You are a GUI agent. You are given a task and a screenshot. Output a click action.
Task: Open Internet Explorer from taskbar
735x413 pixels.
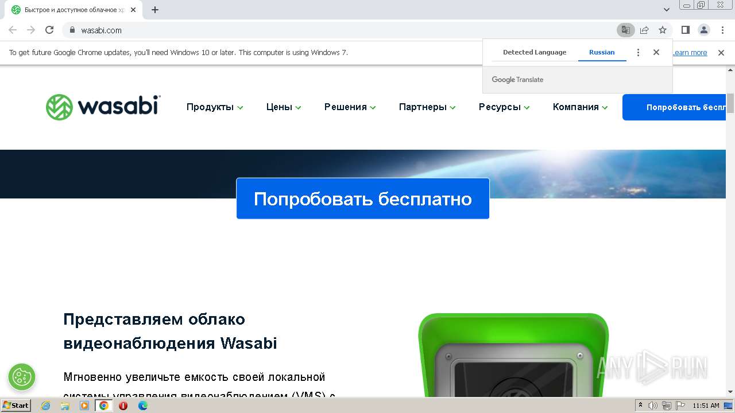(x=45, y=406)
